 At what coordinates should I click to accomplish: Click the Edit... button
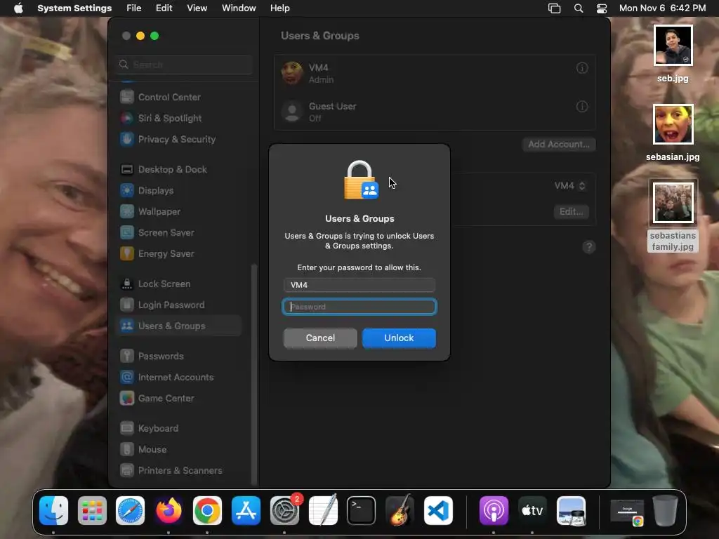(x=572, y=212)
